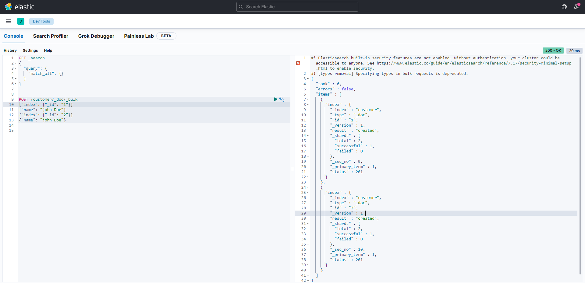Click the Elastic logo
Screen dimensions: 585x283
coord(19,7)
